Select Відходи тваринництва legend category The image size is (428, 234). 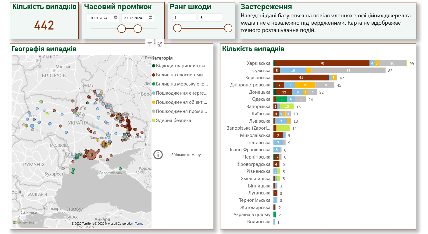click(x=180, y=66)
